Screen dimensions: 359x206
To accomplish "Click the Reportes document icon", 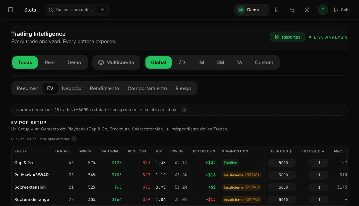I will 277,37.
